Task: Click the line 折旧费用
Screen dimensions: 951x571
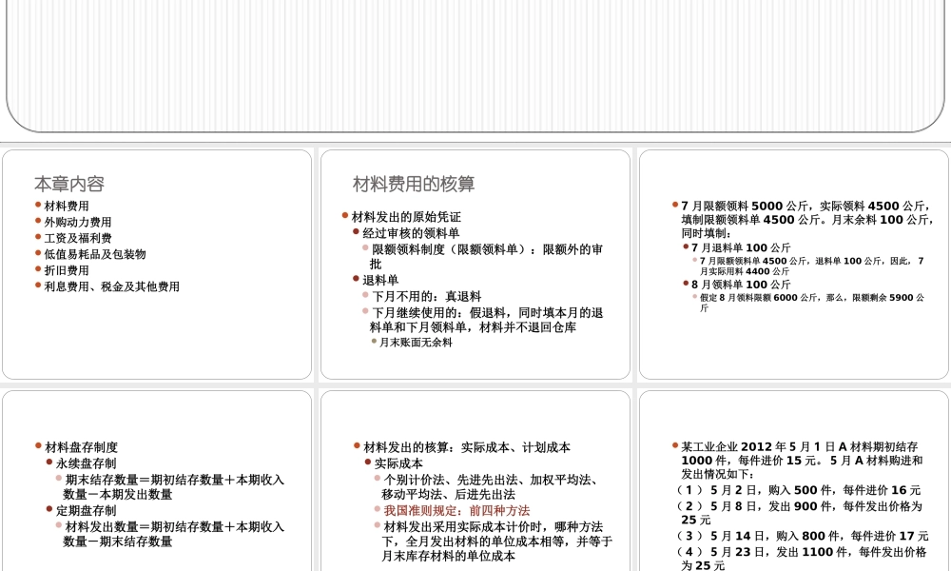Action: tap(63, 270)
